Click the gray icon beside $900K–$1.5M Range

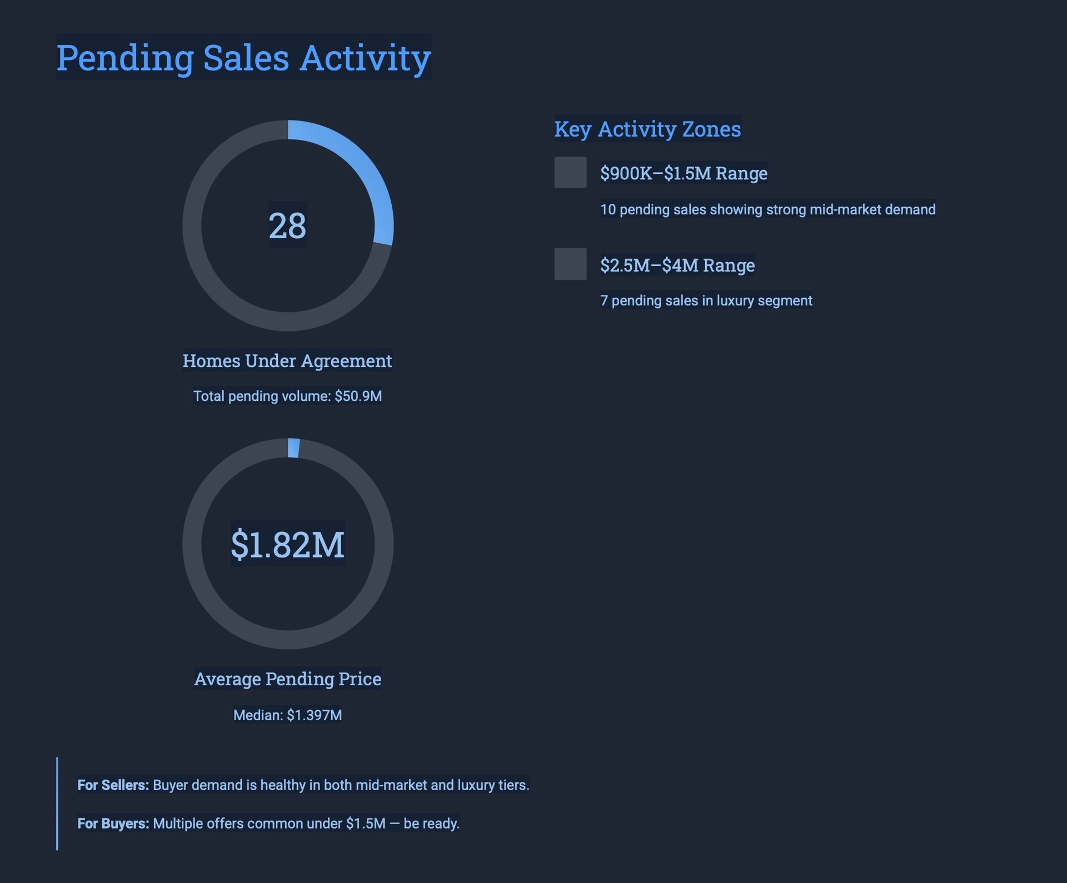570,172
